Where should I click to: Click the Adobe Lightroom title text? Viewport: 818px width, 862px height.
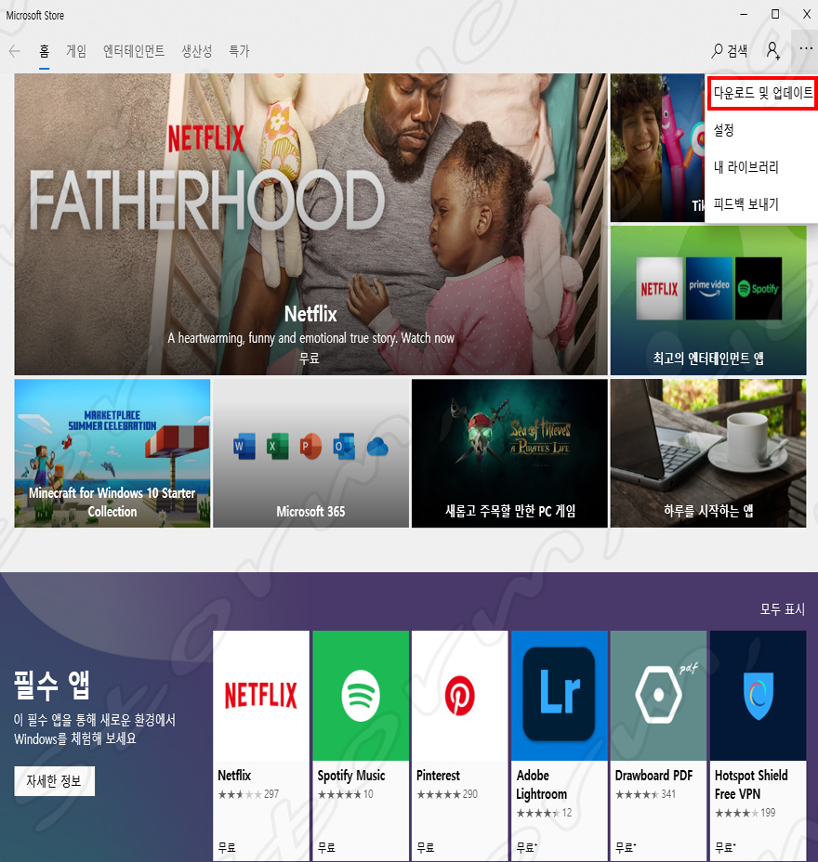coord(541,785)
